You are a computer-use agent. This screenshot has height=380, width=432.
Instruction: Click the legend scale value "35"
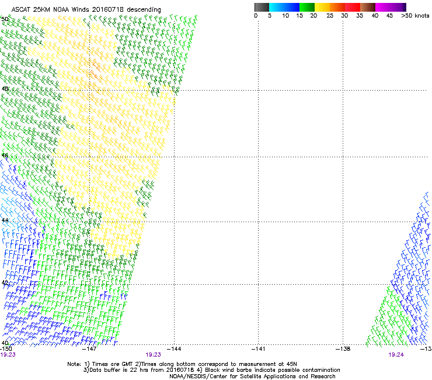(x=360, y=16)
